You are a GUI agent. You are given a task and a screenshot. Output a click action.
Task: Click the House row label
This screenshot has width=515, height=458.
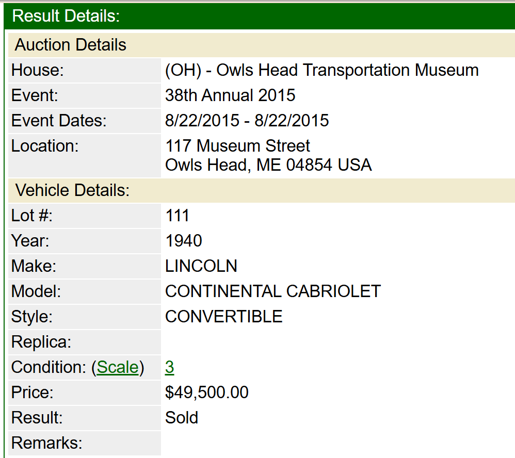[37, 70]
